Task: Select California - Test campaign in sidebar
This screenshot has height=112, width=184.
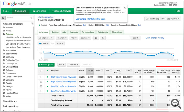Action: (x=12, y=60)
